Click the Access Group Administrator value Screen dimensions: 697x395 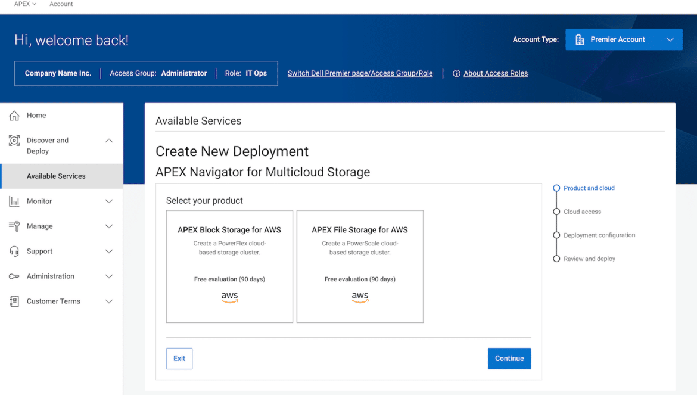pos(184,74)
